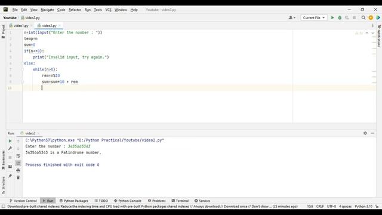Open the Tools menu
The height and width of the screenshot is (215, 382).
98,10
